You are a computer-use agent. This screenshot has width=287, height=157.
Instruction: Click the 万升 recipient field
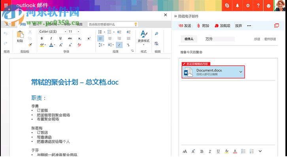[x=220, y=39]
